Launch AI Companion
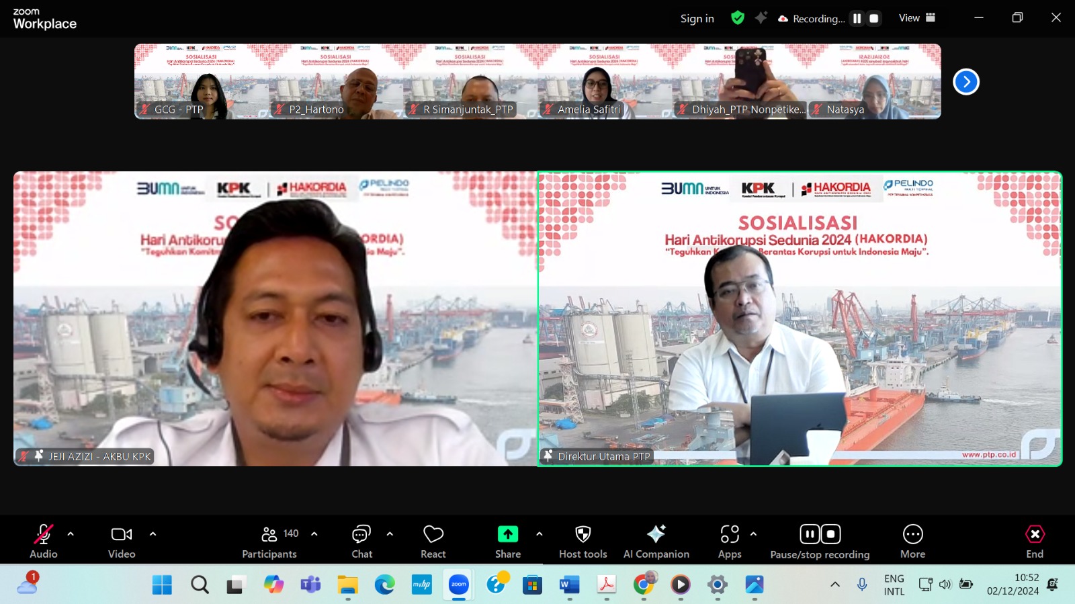 click(x=656, y=541)
